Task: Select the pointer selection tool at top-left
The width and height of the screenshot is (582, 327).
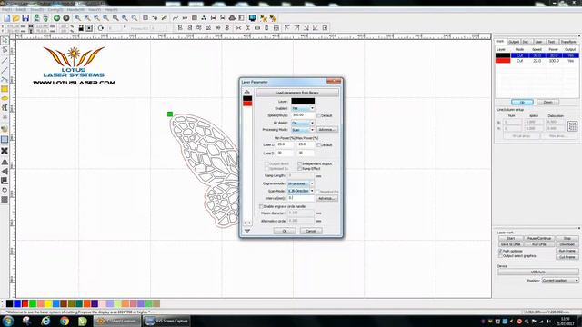Action: [x=5, y=40]
